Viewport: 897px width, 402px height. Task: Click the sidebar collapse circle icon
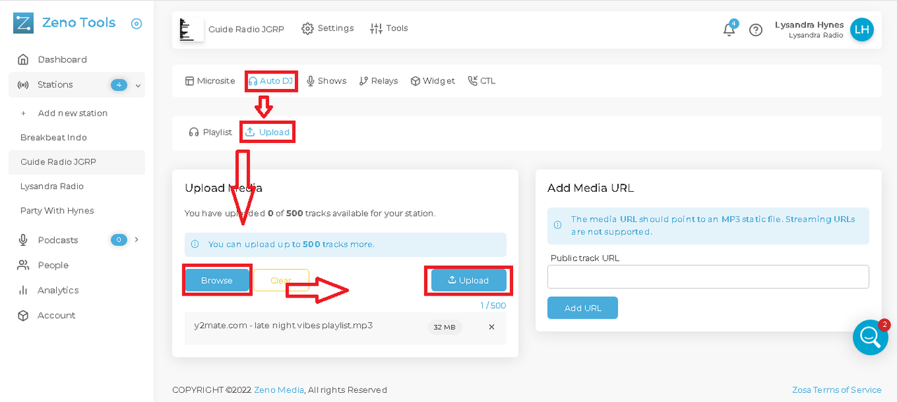(137, 23)
